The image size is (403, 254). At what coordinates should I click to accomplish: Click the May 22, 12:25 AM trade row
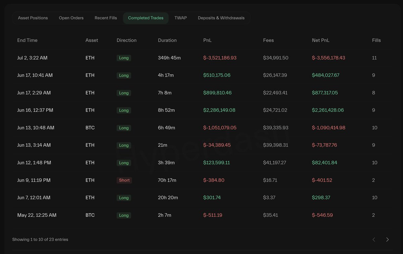click(202, 215)
